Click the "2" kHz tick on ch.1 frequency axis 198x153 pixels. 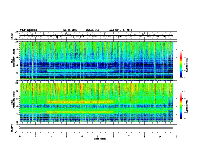pos(17,73)
